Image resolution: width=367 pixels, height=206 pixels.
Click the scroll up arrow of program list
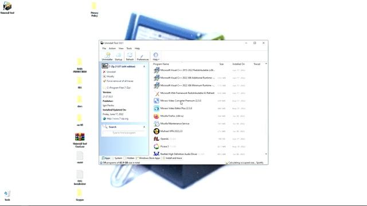pyautogui.click(x=266, y=64)
